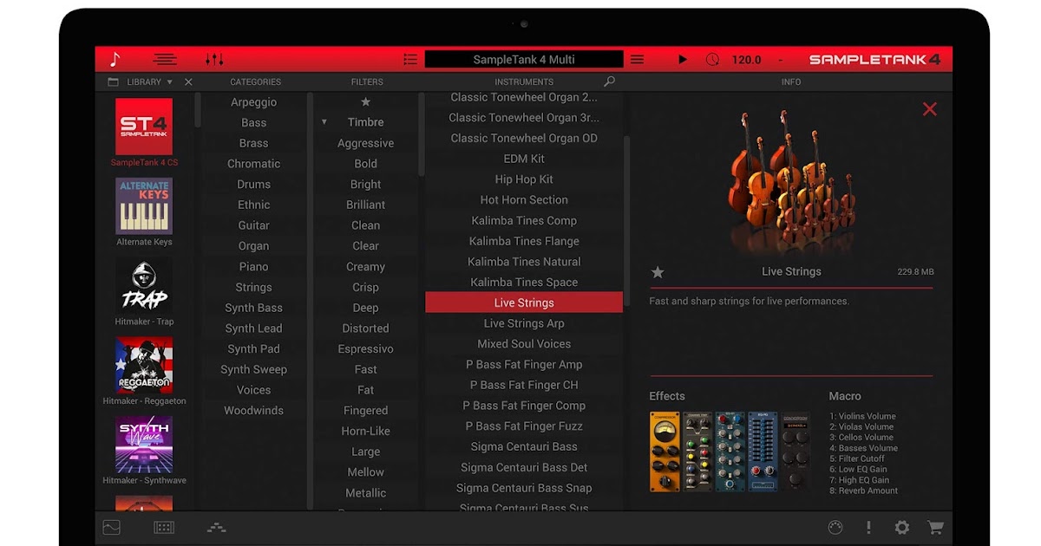Click the library folder icon

tap(113, 82)
